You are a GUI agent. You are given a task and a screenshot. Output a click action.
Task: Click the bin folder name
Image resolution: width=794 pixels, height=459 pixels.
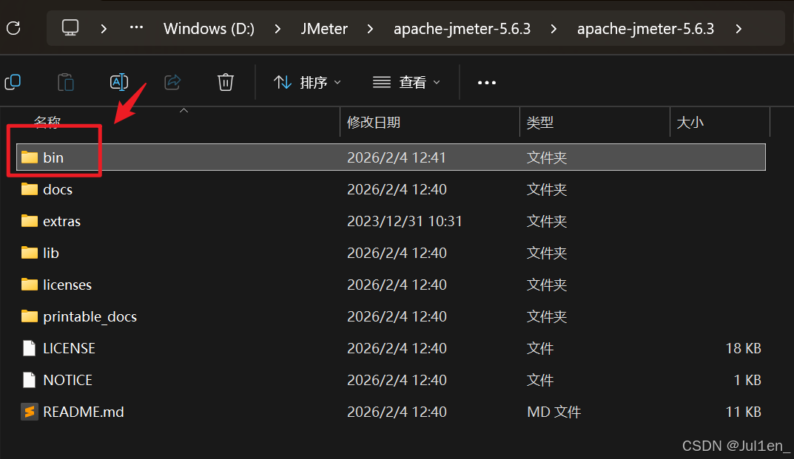click(53, 157)
